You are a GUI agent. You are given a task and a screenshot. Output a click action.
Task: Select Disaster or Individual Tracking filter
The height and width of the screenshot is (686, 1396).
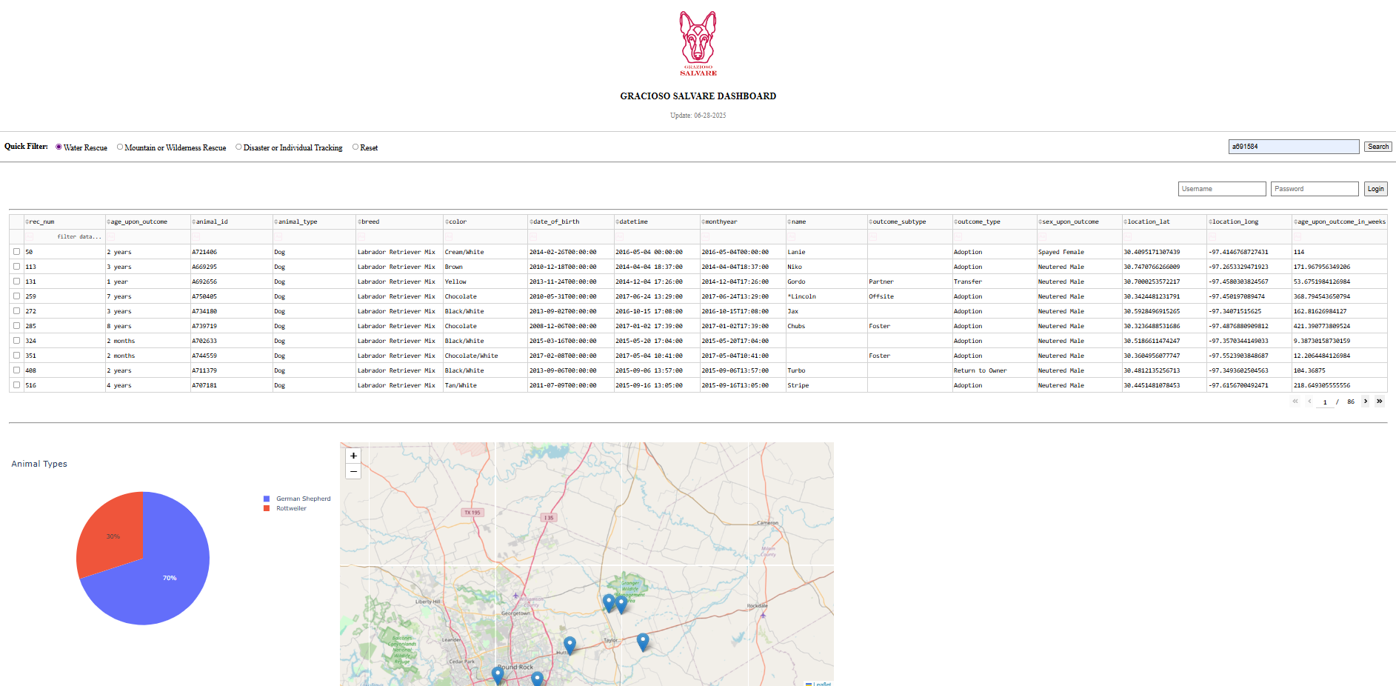tap(238, 147)
